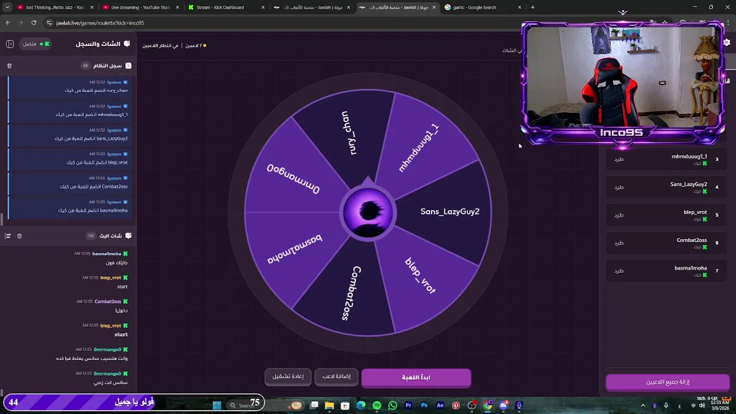Kick player mhmduuug1_1 with طرد

point(619,159)
